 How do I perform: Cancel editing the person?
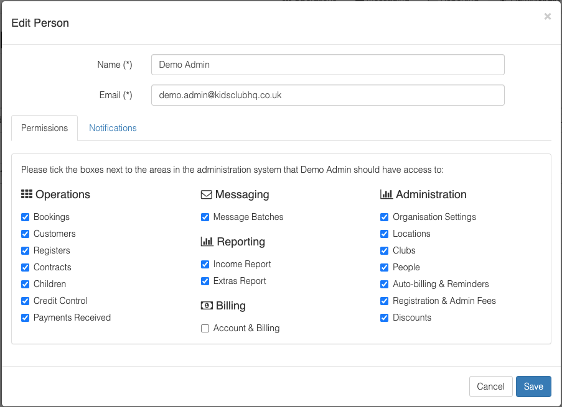490,386
